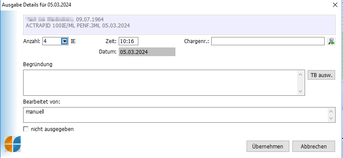The image size is (343, 158).
Task: Click the orange-blue application logo
Action: (x=13, y=144)
